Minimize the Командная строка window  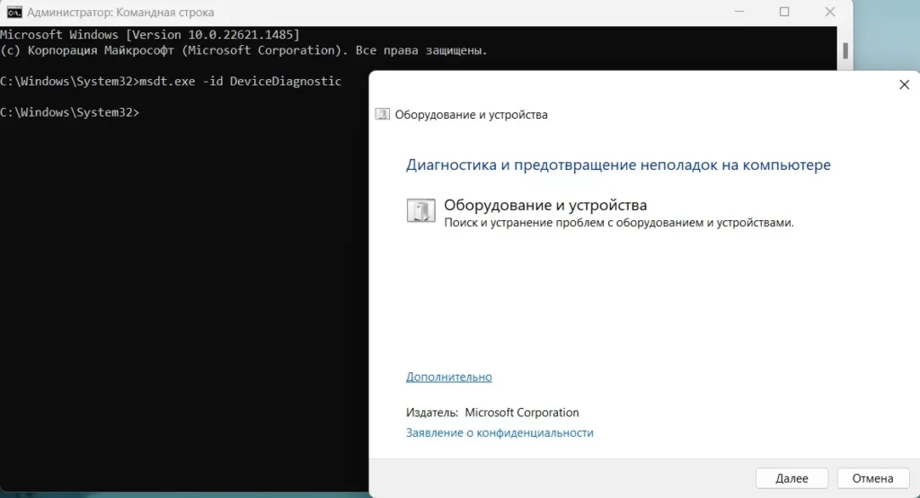click(x=739, y=12)
